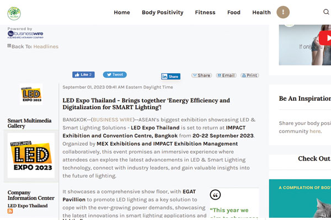Click the site tree logo
Screen dimensions: 331x220
click(14, 13)
